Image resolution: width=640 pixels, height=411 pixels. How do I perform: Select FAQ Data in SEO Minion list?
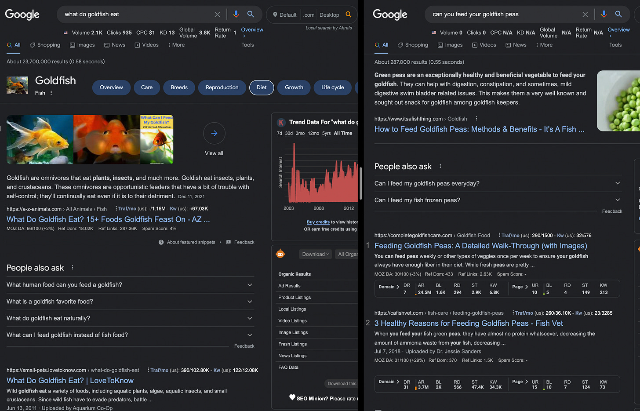[x=288, y=367]
